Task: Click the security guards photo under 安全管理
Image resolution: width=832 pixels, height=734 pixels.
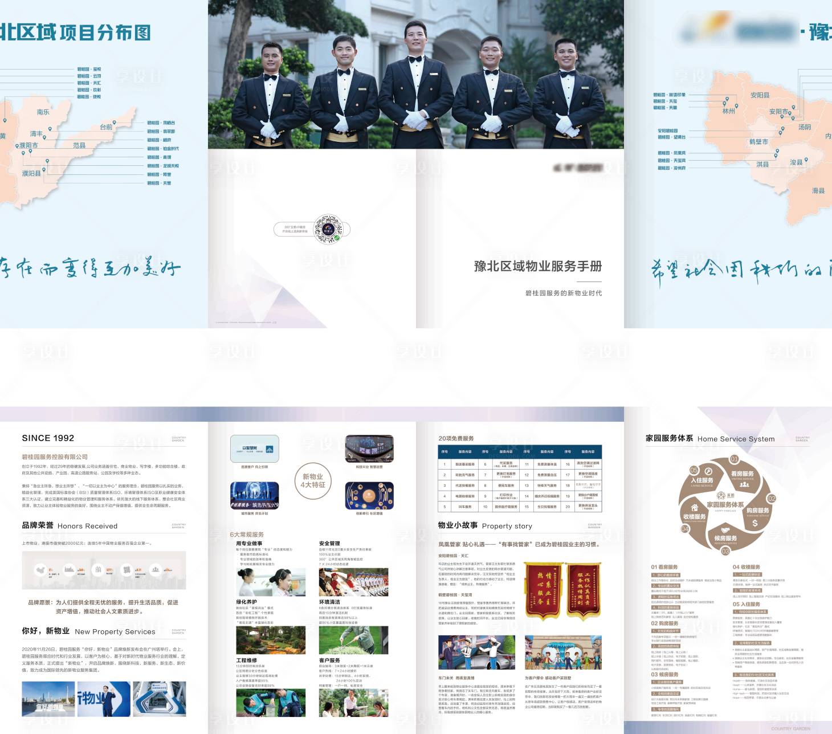Action: point(354,582)
